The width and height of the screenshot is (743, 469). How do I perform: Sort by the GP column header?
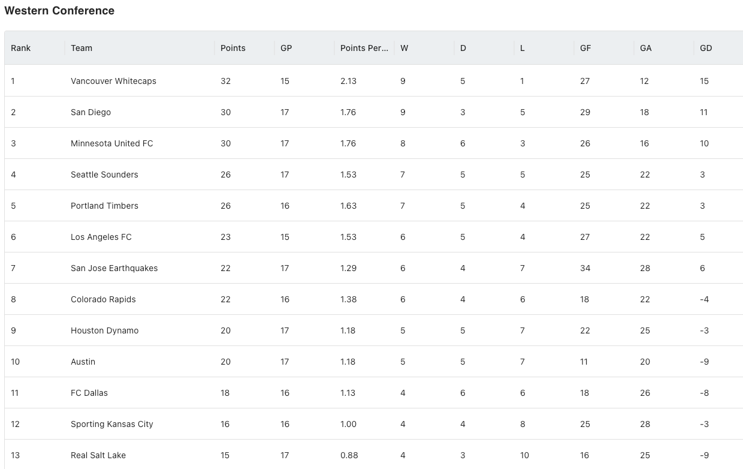pos(304,48)
